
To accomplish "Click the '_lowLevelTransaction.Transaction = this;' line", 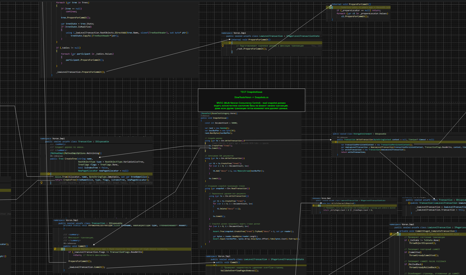I will (x=440, y=210).
